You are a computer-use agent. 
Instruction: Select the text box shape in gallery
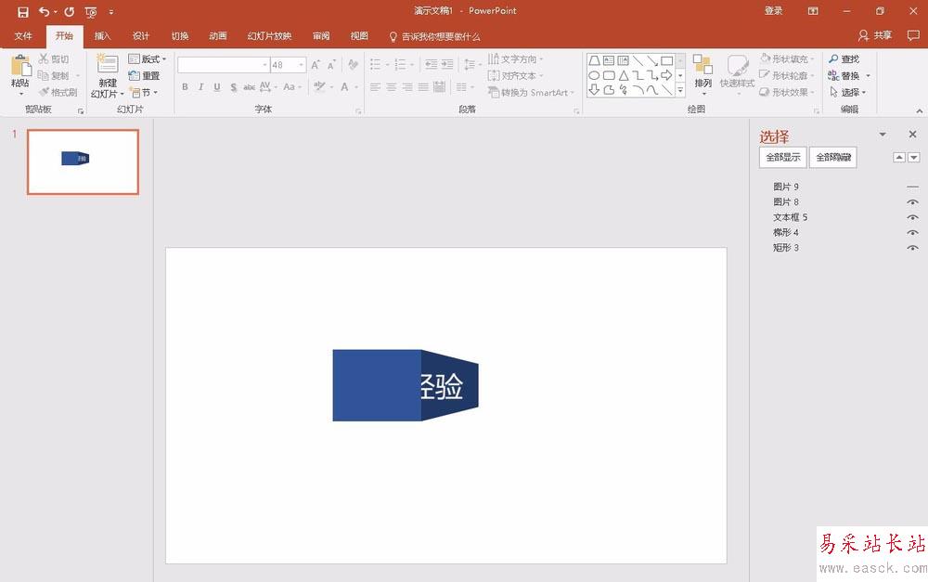[x=609, y=60]
